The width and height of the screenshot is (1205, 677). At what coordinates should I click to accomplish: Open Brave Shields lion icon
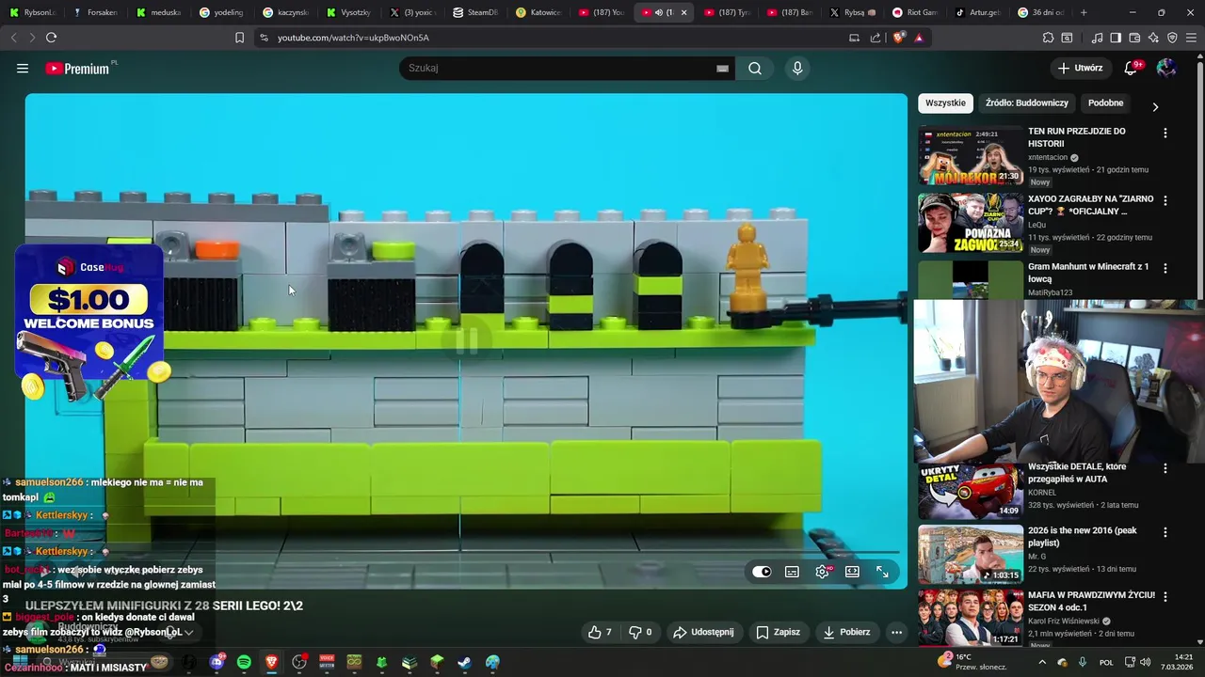898,38
